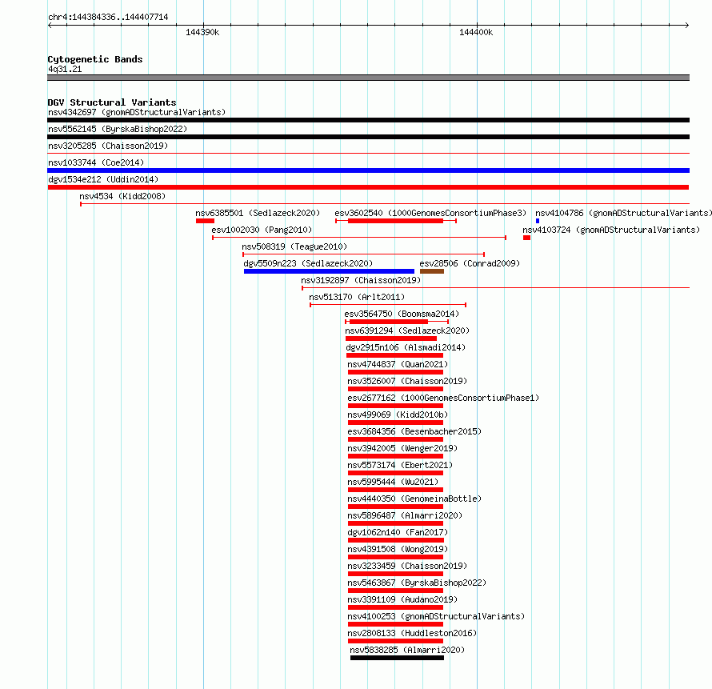
Task: Open the nsv3192897 Chaisson2019 label
Action: [361, 280]
